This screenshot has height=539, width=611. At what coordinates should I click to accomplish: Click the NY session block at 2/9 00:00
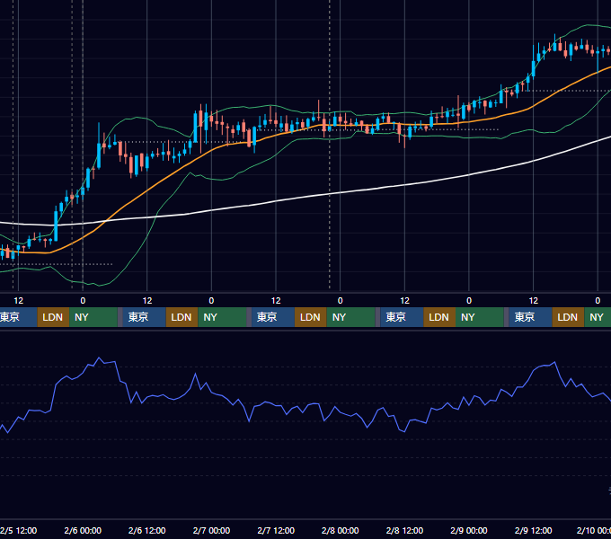[x=480, y=317]
